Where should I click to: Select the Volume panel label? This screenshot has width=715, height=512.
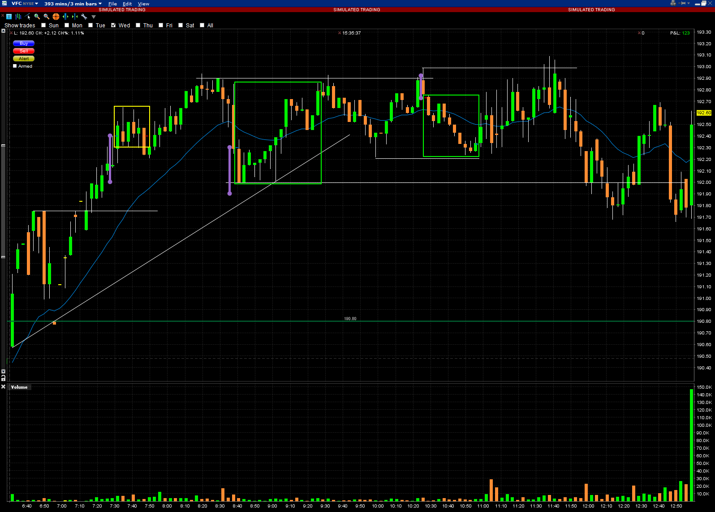(19, 387)
